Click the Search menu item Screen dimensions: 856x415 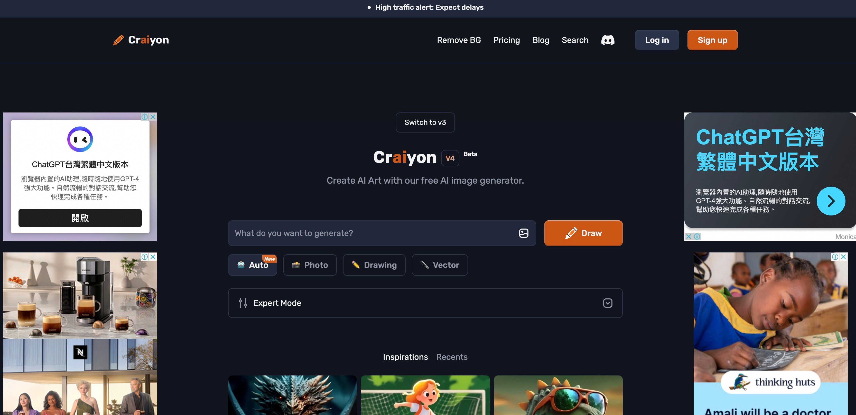click(x=575, y=40)
